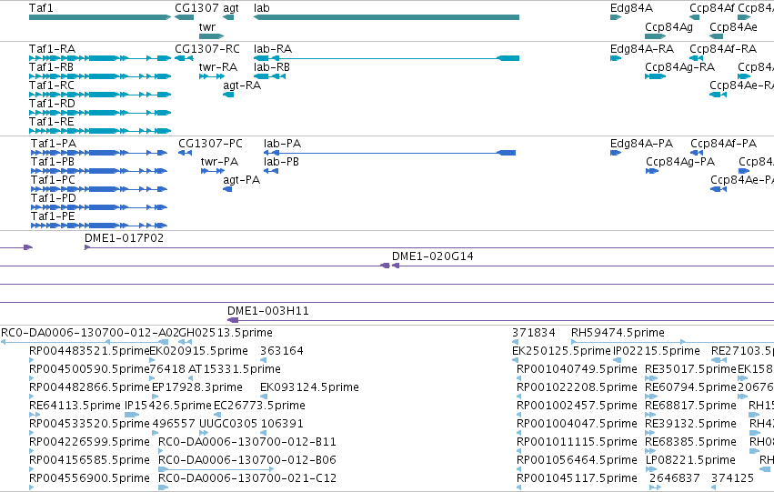Select the Ccp84Ag-PA protein label
This screenshot has width=774, height=492.
(680, 162)
